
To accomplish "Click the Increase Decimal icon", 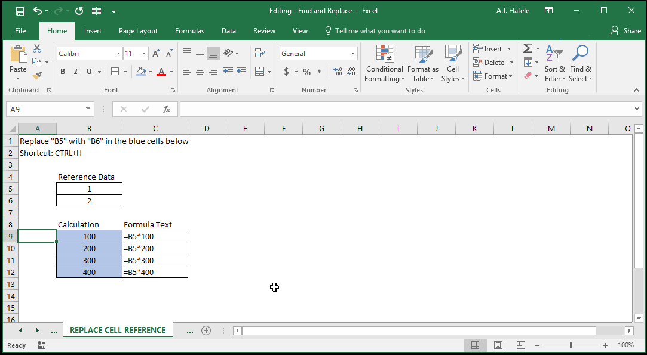I will (338, 72).
